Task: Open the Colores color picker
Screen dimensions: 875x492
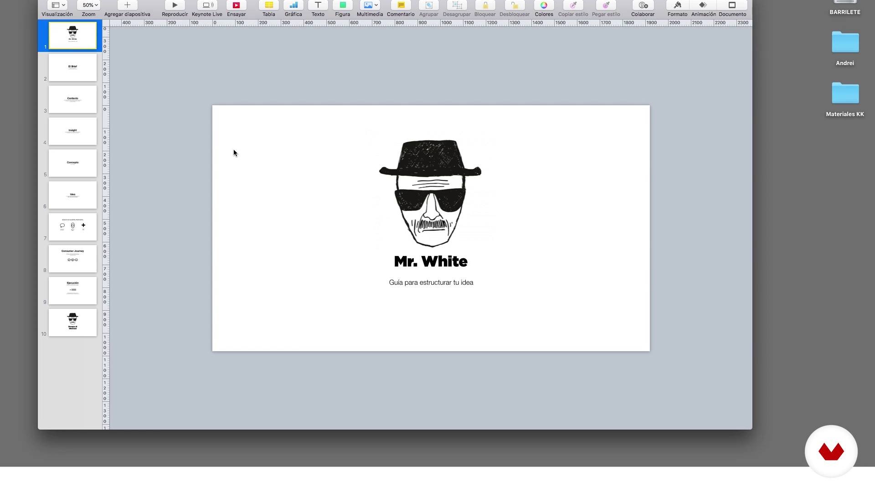Action: point(544,5)
